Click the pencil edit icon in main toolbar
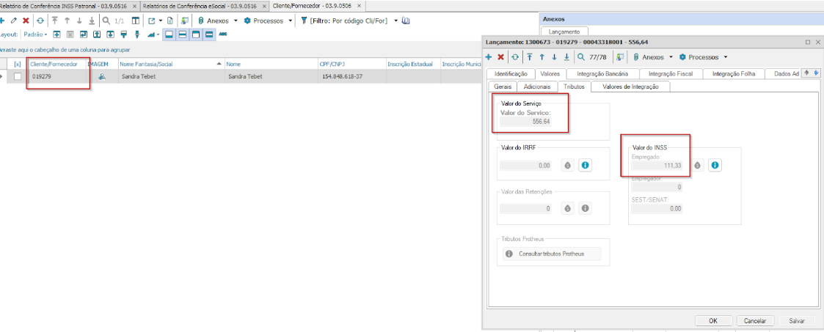Viewport: 824px width, 332px height. click(14, 21)
